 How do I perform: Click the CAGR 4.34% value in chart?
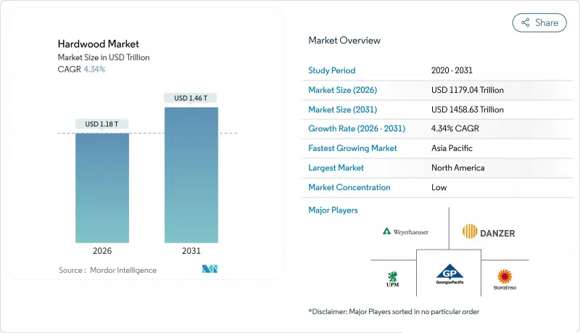(96, 69)
